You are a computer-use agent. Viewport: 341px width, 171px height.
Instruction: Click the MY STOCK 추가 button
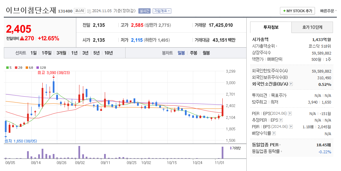(297, 11)
